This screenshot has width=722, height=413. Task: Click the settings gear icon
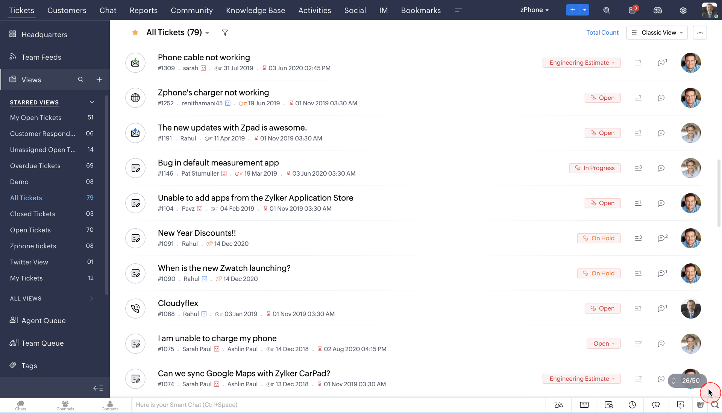point(683,10)
